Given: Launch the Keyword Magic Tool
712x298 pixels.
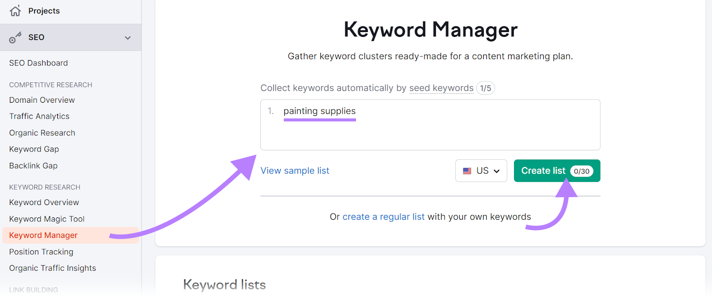Looking at the screenshot, I should [x=46, y=218].
